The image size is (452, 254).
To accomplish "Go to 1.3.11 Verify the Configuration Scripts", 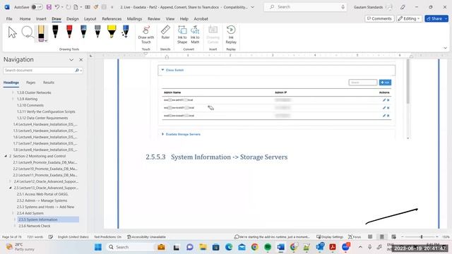I will [x=46, y=111].
